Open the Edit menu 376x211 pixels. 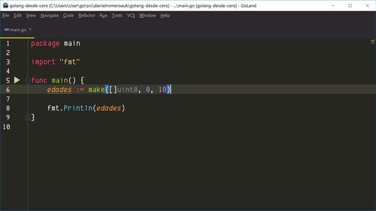pos(18,16)
